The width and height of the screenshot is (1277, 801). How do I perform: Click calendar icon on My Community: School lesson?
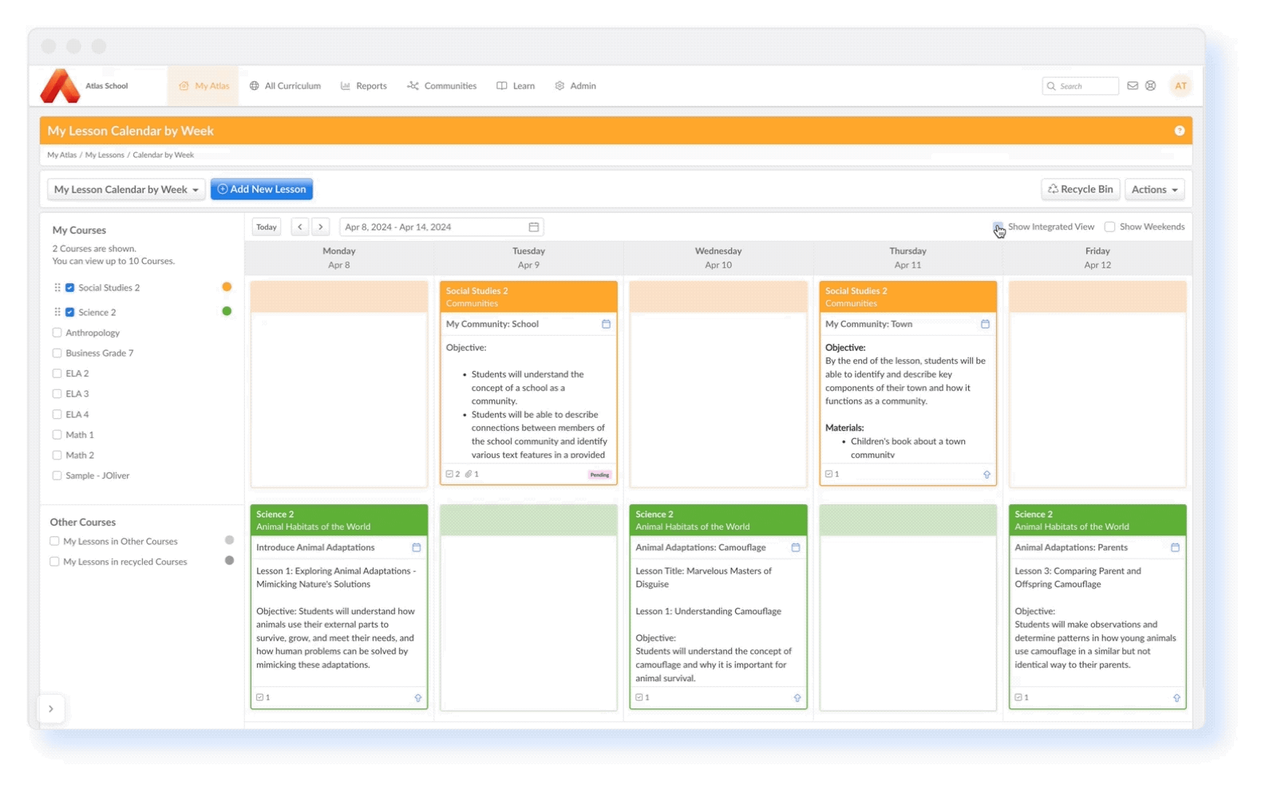pos(606,324)
